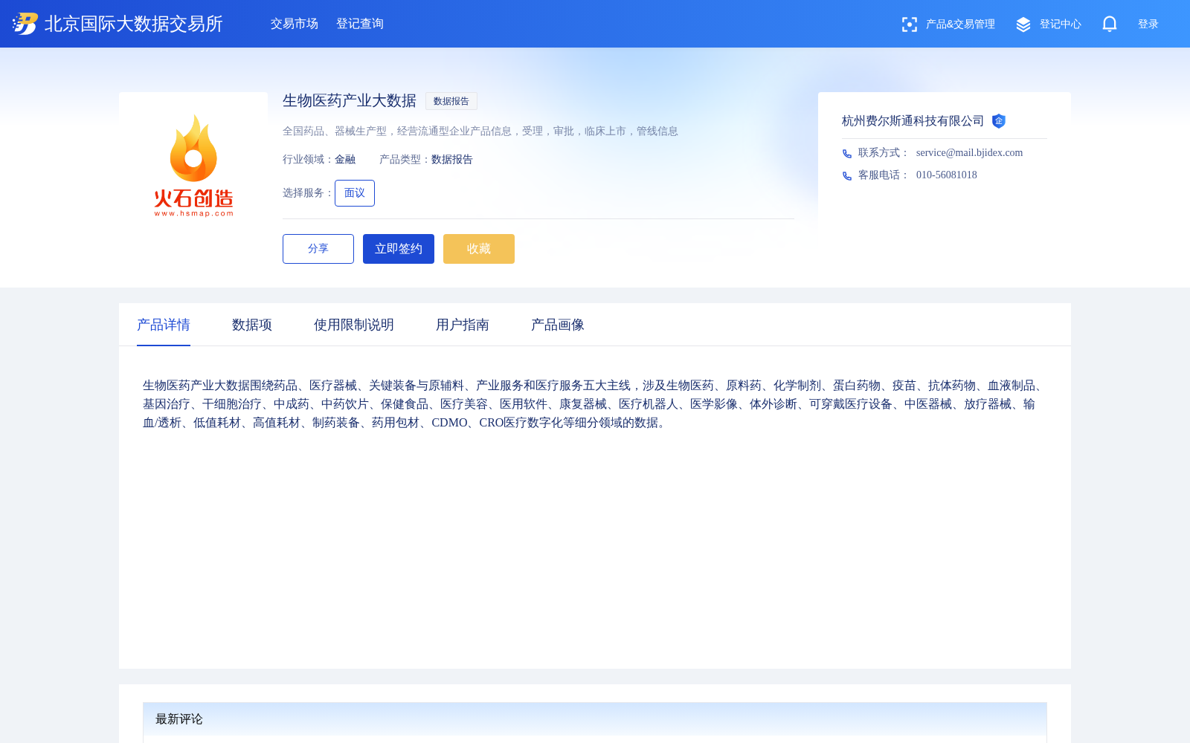The height and width of the screenshot is (743, 1190).
Task: Click the phone number 010-56081018
Action: 947,175
